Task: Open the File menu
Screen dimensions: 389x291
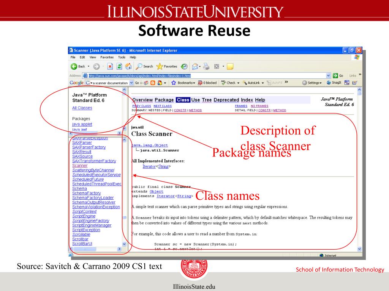Action: [x=73, y=57]
